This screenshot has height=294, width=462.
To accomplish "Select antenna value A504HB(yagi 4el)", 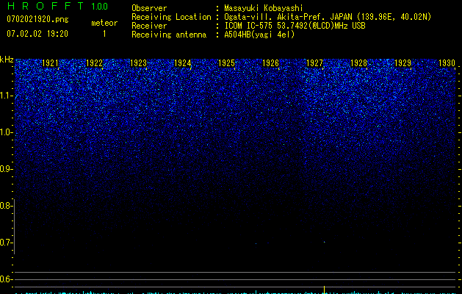I will pos(259,35).
